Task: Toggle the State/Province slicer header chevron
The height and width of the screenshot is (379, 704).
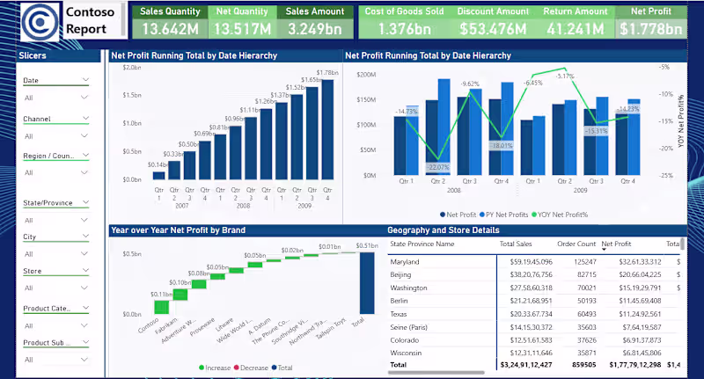Action: point(85,202)
